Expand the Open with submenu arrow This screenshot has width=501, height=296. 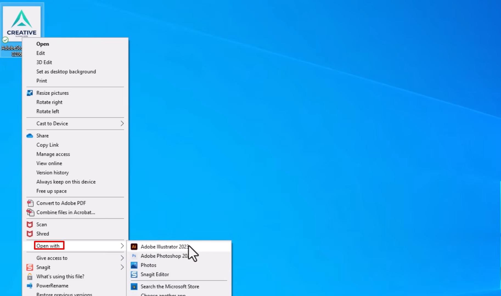122,246
